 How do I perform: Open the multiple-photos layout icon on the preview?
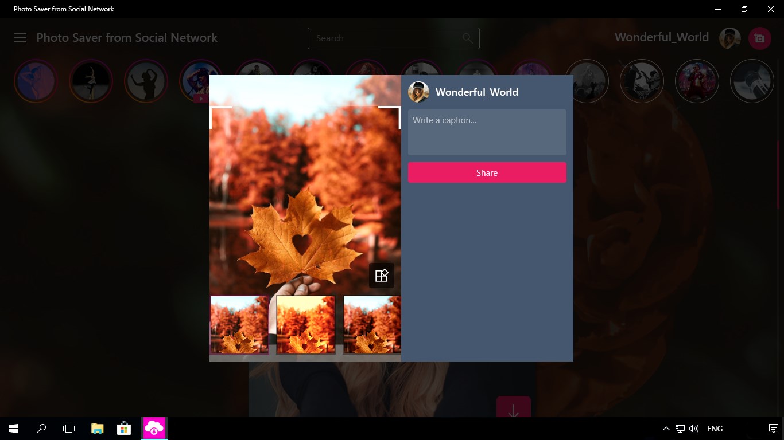382,275
